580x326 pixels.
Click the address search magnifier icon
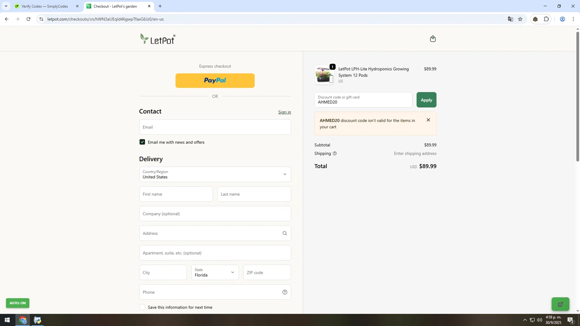285,233
